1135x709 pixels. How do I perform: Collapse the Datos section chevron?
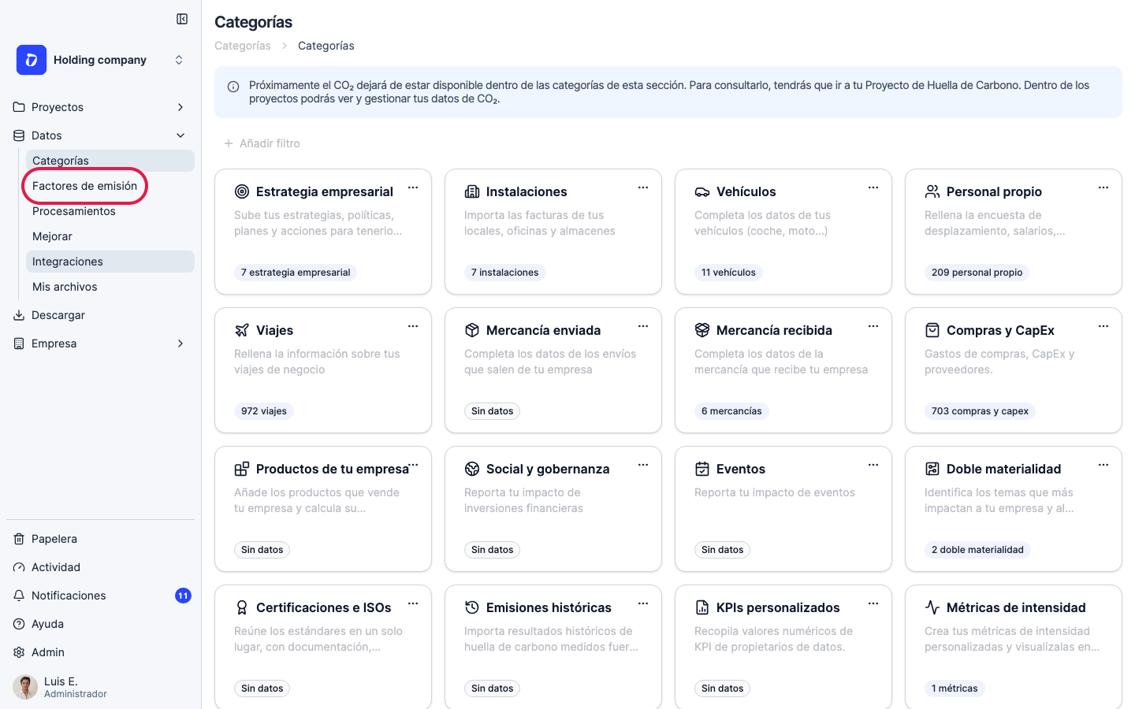(x=180, y=135)
